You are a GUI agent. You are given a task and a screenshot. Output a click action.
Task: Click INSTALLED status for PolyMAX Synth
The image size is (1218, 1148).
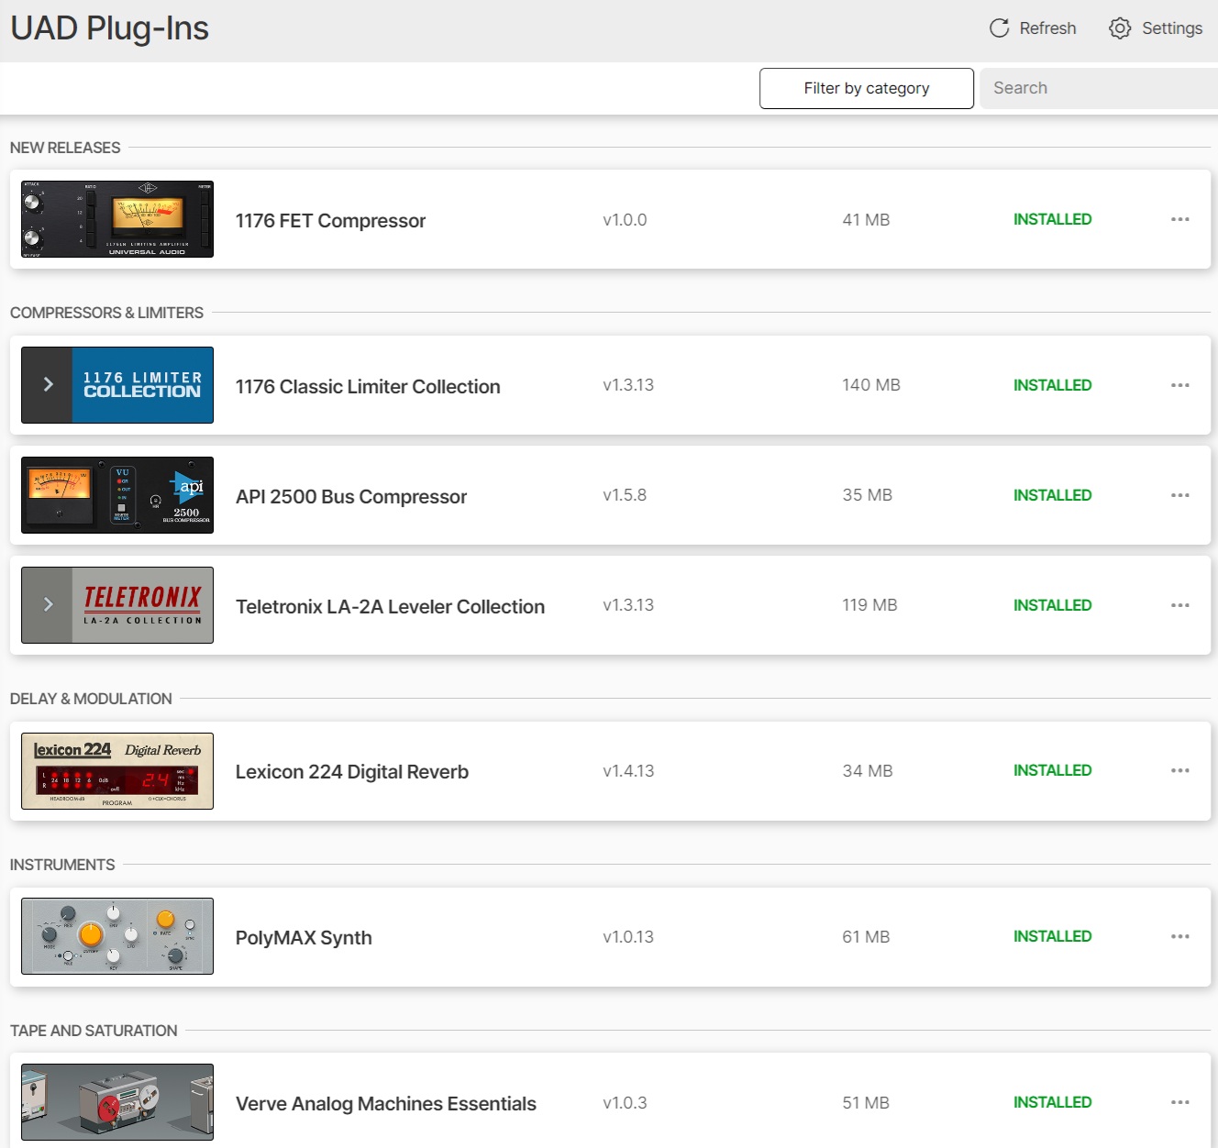1052,936
